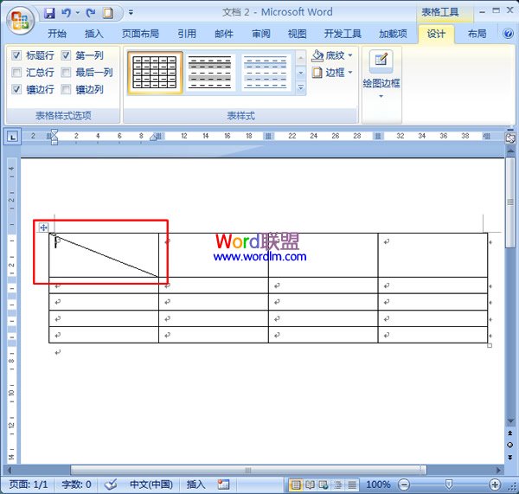Screen dimensions: 519x494
Task: Open Word help question mark icon
Action: click(x=506, y=35)
